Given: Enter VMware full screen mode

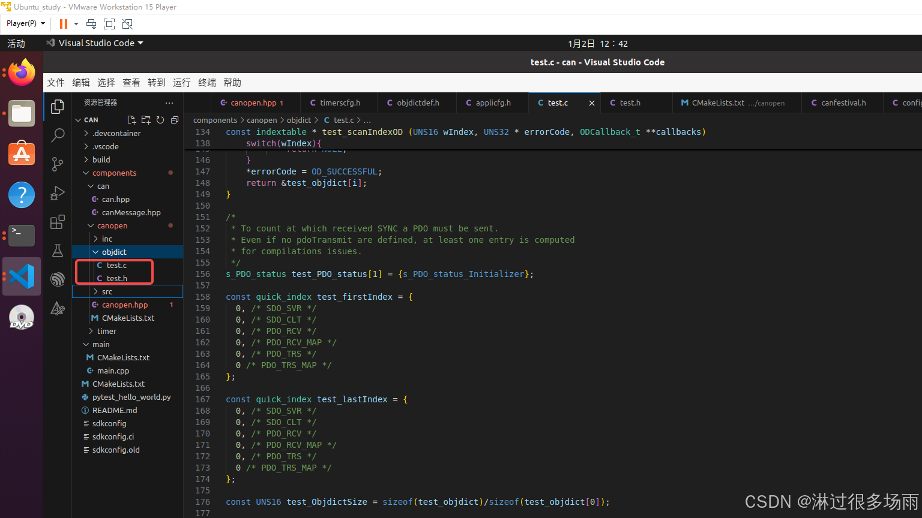Looking at the screenshot, I should 109,24.
